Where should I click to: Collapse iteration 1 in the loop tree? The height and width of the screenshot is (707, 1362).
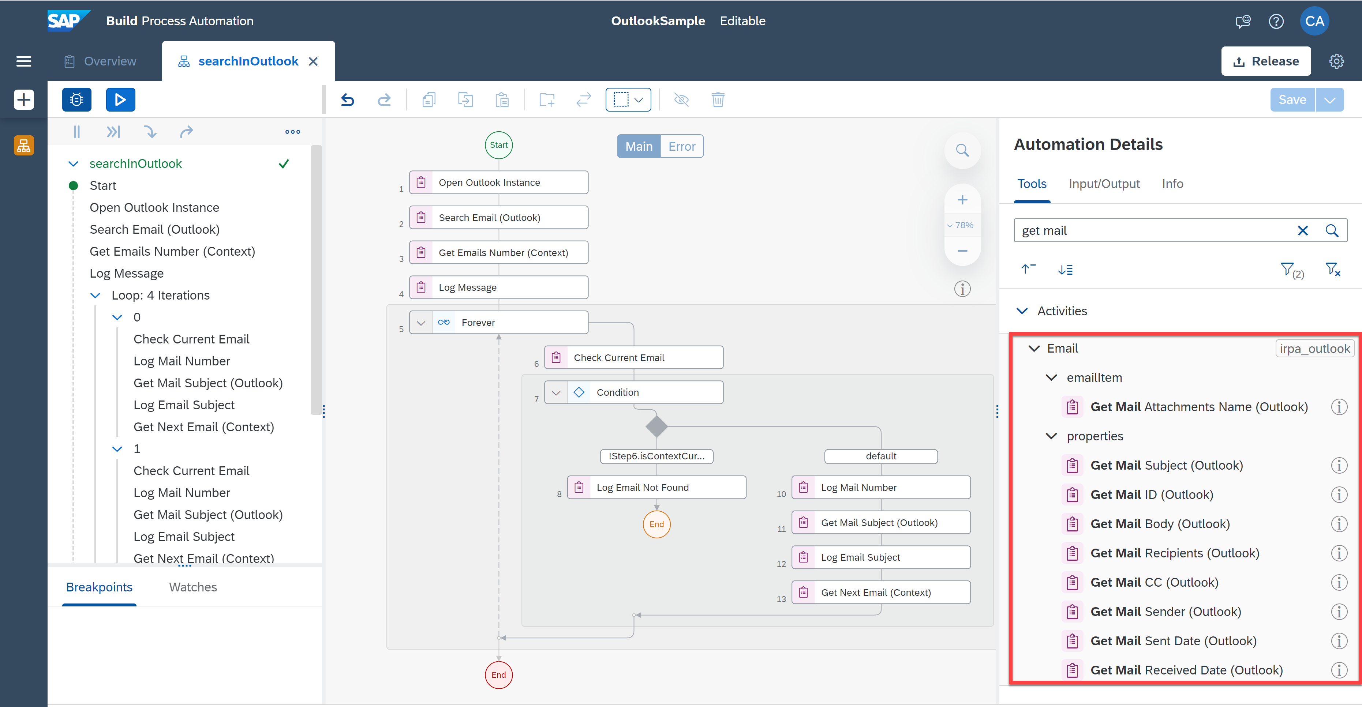click(x=117, y=449)
